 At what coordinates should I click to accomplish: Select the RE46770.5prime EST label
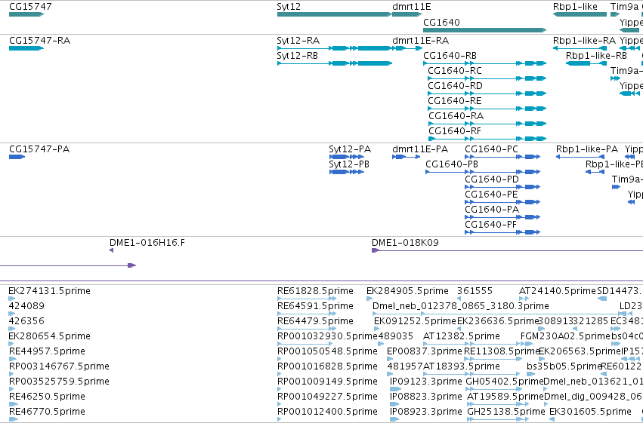point(47,412)
